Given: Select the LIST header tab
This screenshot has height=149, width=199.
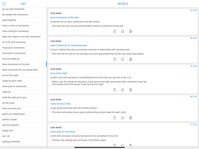Looking at the screenshot, I should (x=23, y=4).
